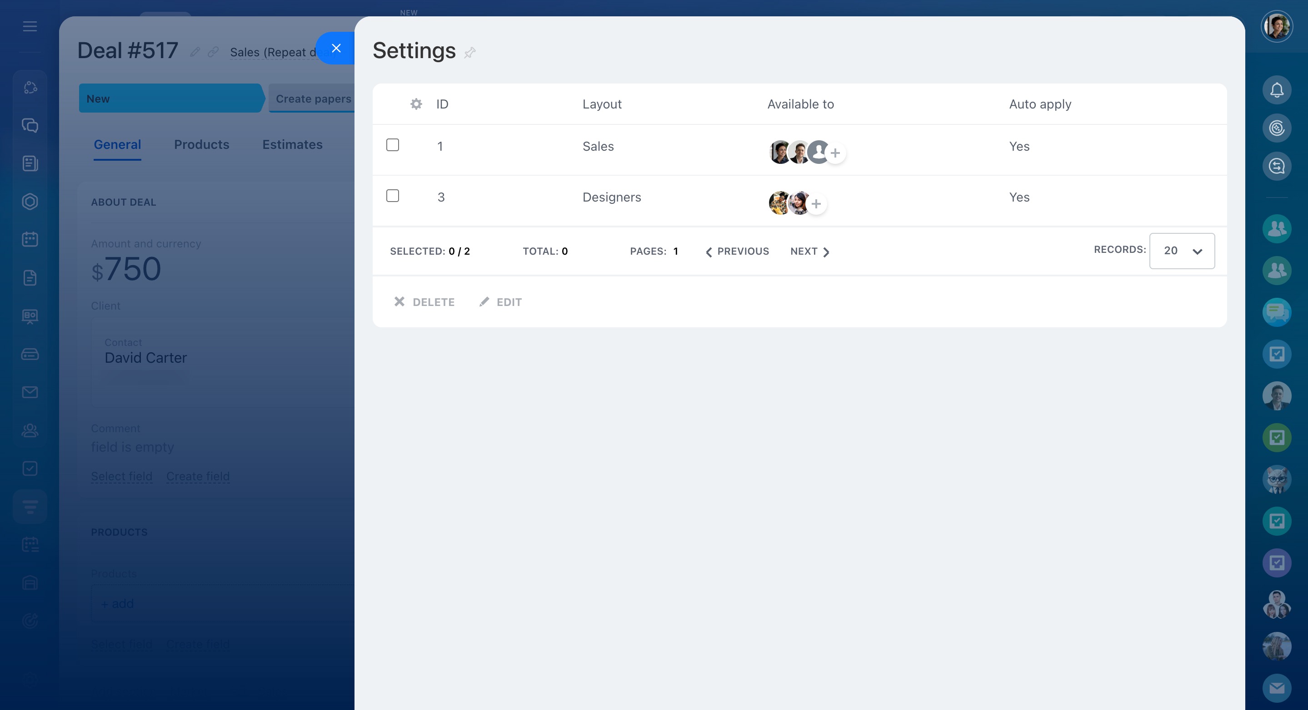This screenshot has height=710, width=1308.
Task: Click the man in suit avatar in right panel
Action: pos(1277,395)
